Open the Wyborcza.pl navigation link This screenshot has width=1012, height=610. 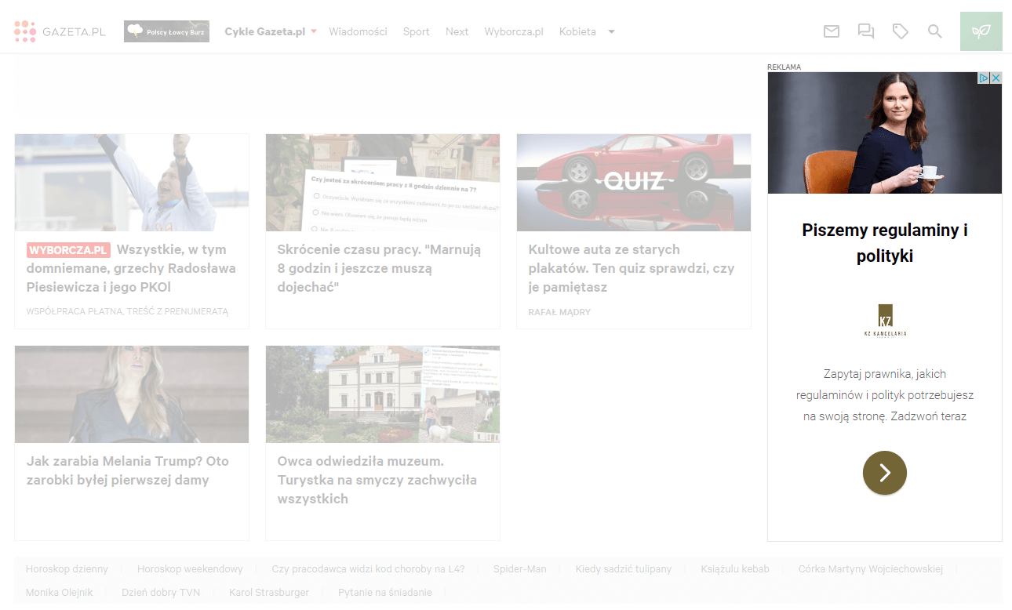point(514,32)
